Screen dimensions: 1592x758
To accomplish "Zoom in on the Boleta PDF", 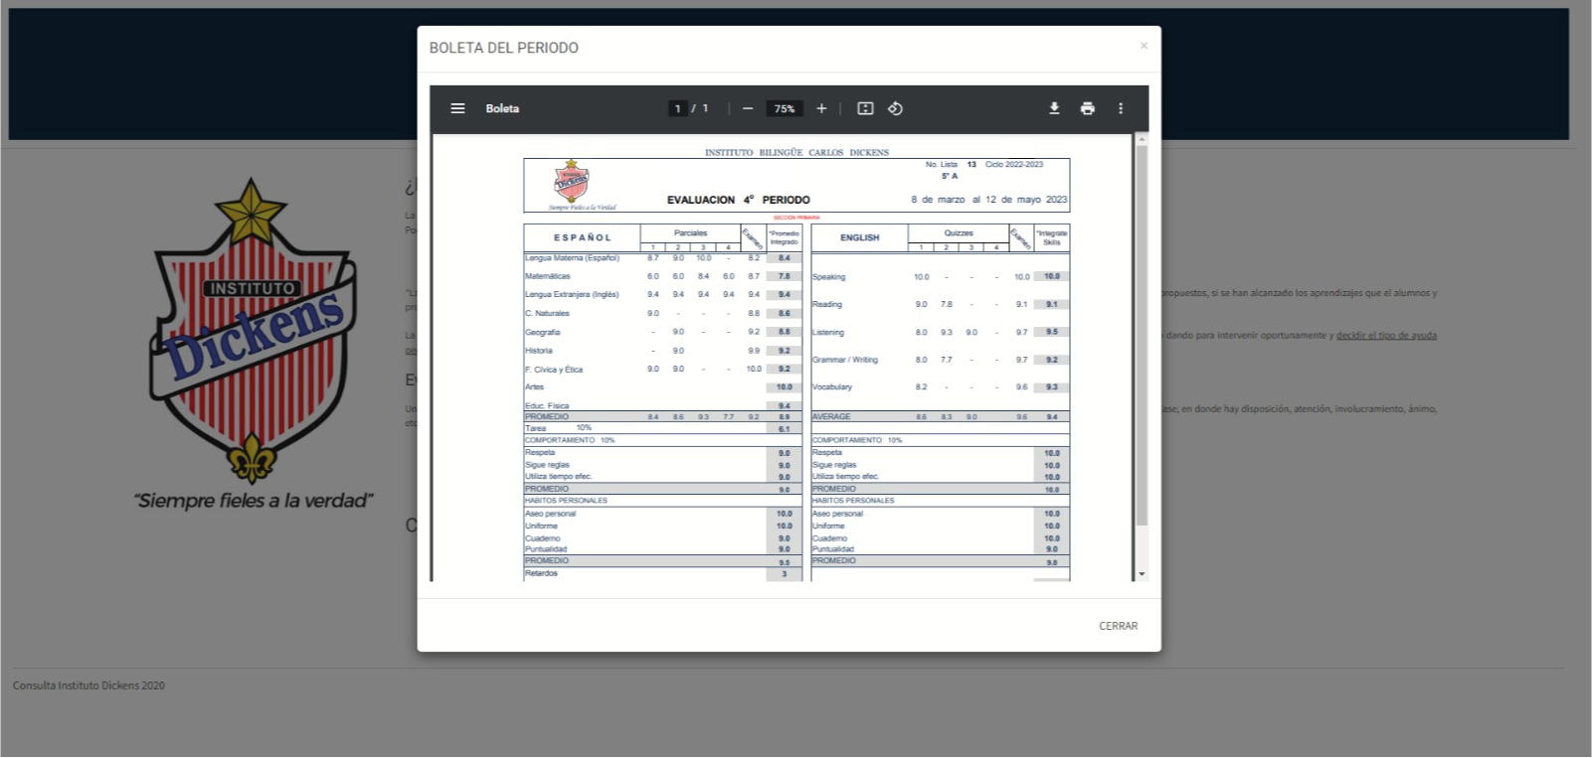I will (821, 108).
